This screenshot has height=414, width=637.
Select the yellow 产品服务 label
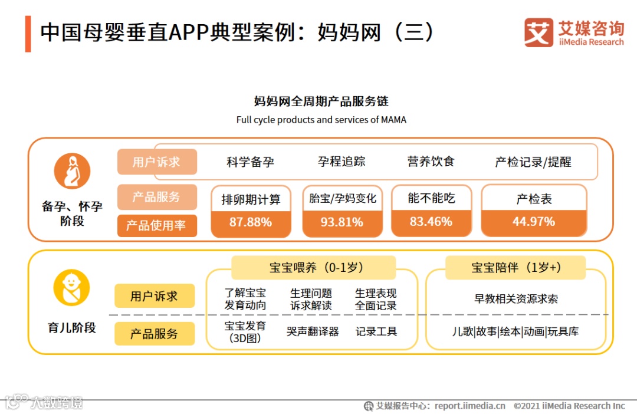coord(155,334)
